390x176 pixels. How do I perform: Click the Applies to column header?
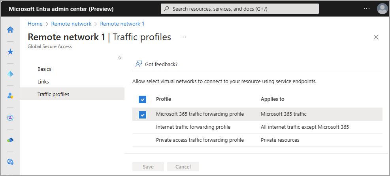tap(272, 99)
